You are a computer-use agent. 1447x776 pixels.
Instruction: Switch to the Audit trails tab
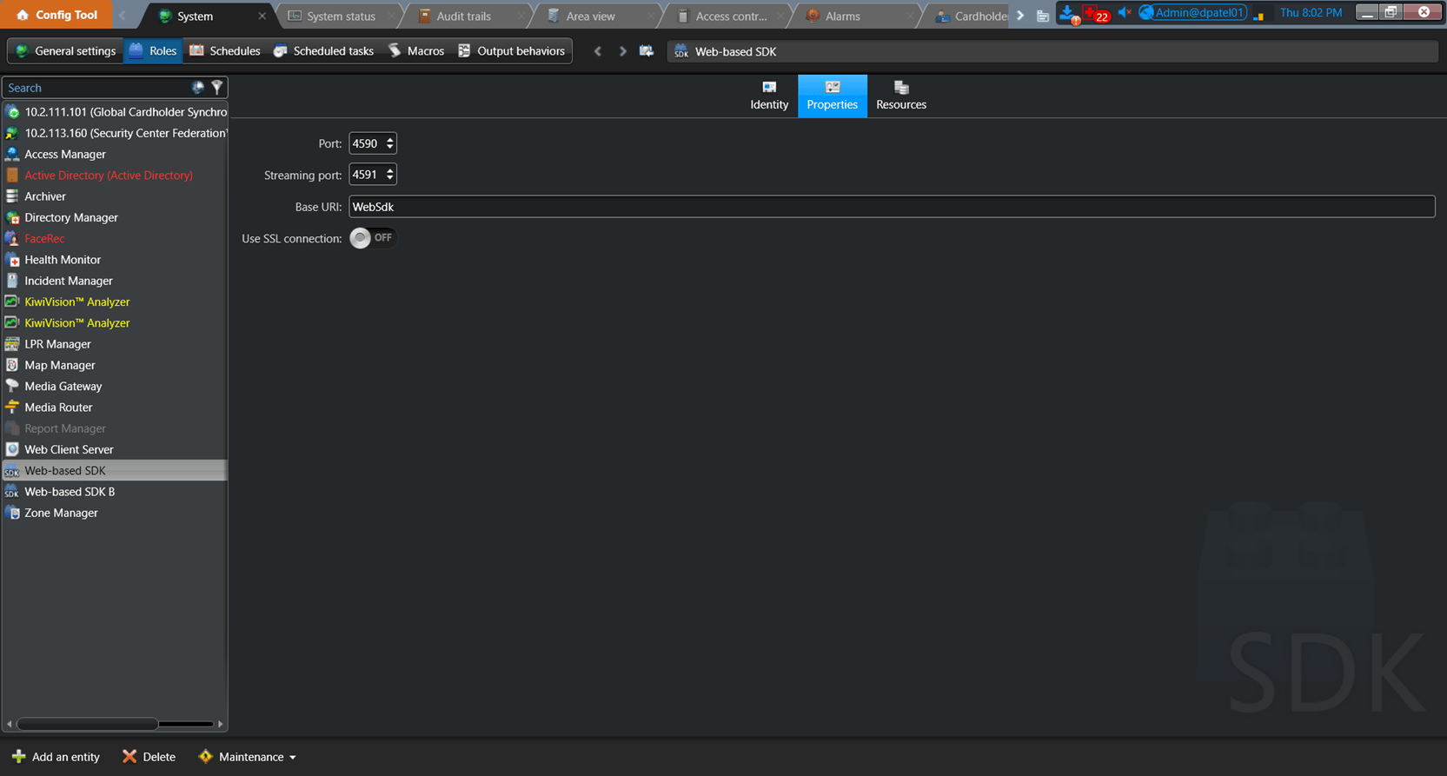463,16
